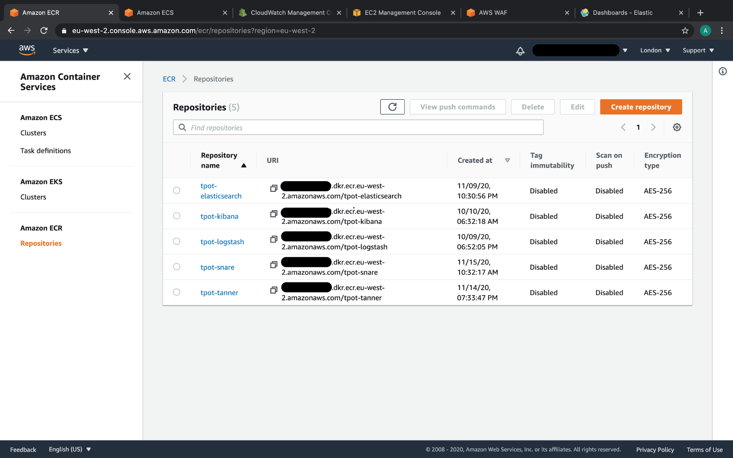Focus the Find repositories search field
Screen dimensions: 733x458
point(358,127)
